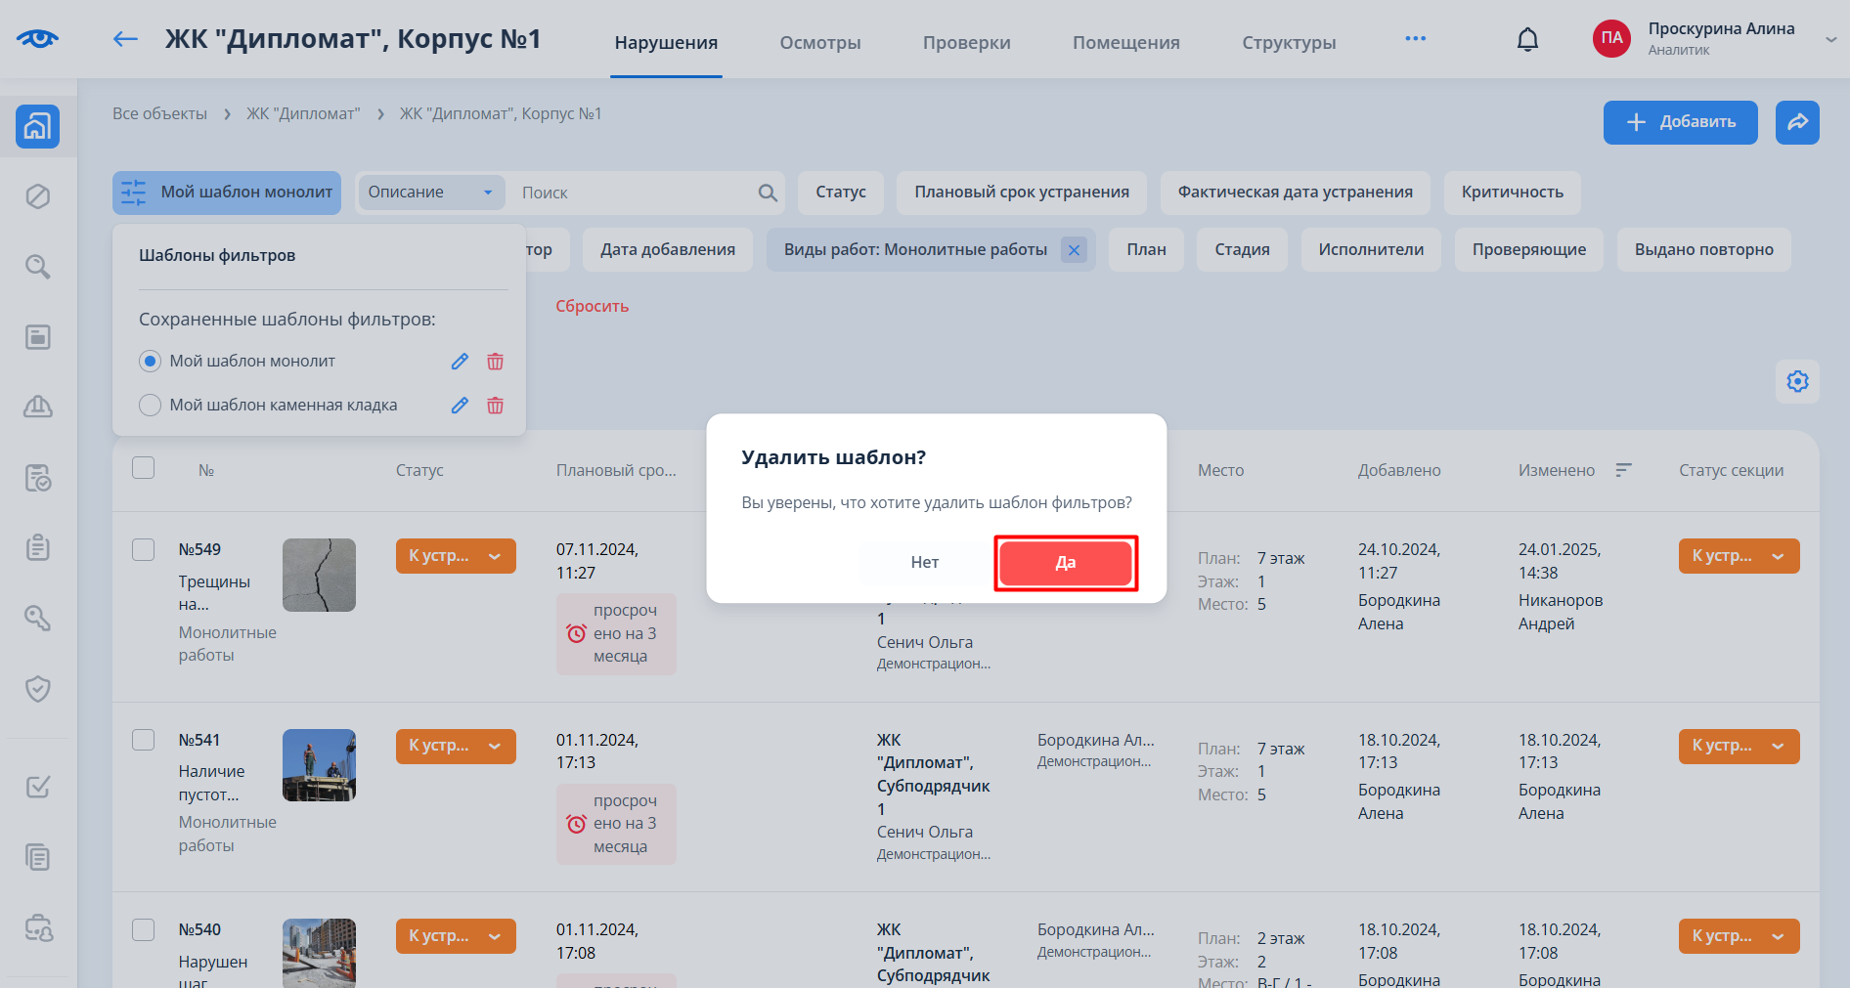Tick the checkbox for violation №549
This screenshot has width=1850, height=988.
[x=144, y=549]
